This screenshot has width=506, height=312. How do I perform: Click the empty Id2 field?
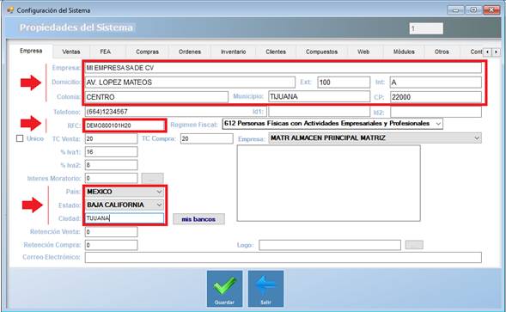pos(436,112)
